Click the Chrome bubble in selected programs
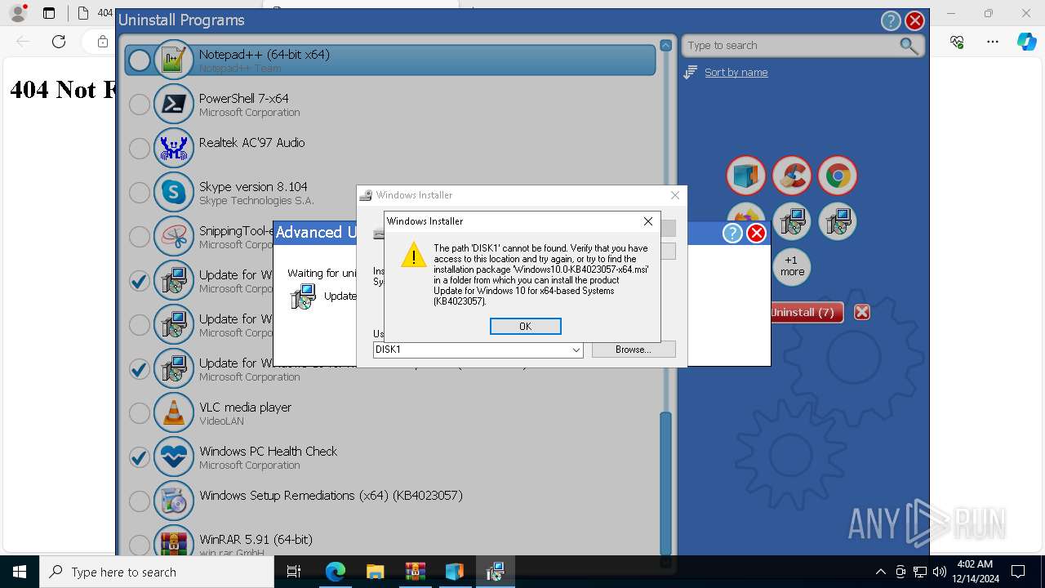 [x=838, y=176]
